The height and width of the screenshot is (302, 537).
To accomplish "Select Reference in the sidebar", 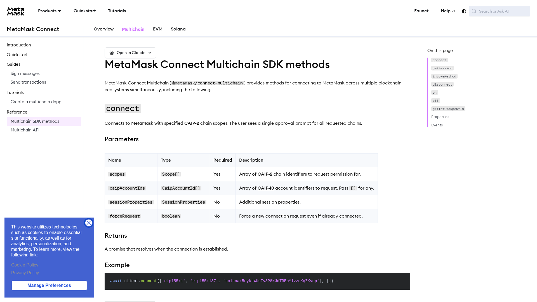I will coord(17,112).
